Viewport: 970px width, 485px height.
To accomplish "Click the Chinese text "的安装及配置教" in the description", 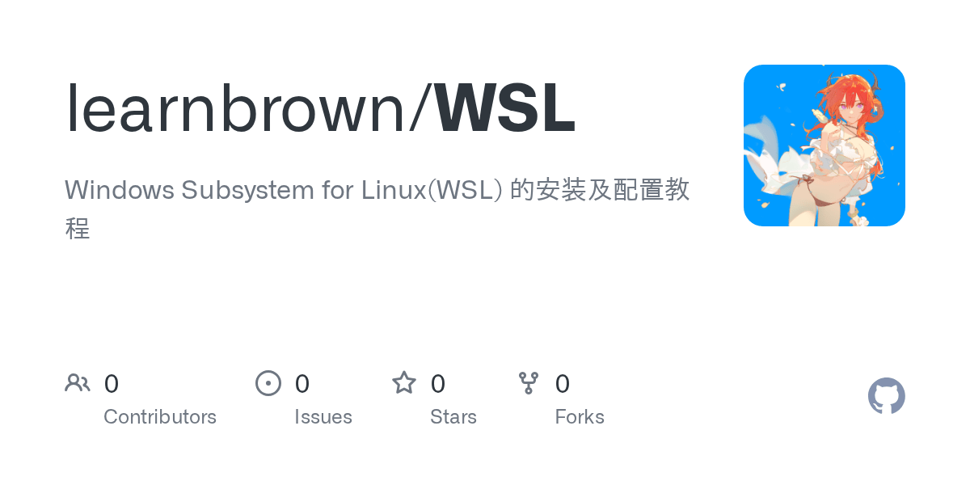I will pos(600,190).
